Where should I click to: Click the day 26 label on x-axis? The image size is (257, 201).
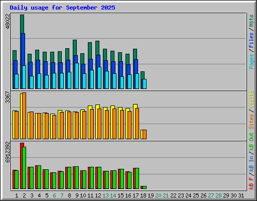click(x=203, y=195)
